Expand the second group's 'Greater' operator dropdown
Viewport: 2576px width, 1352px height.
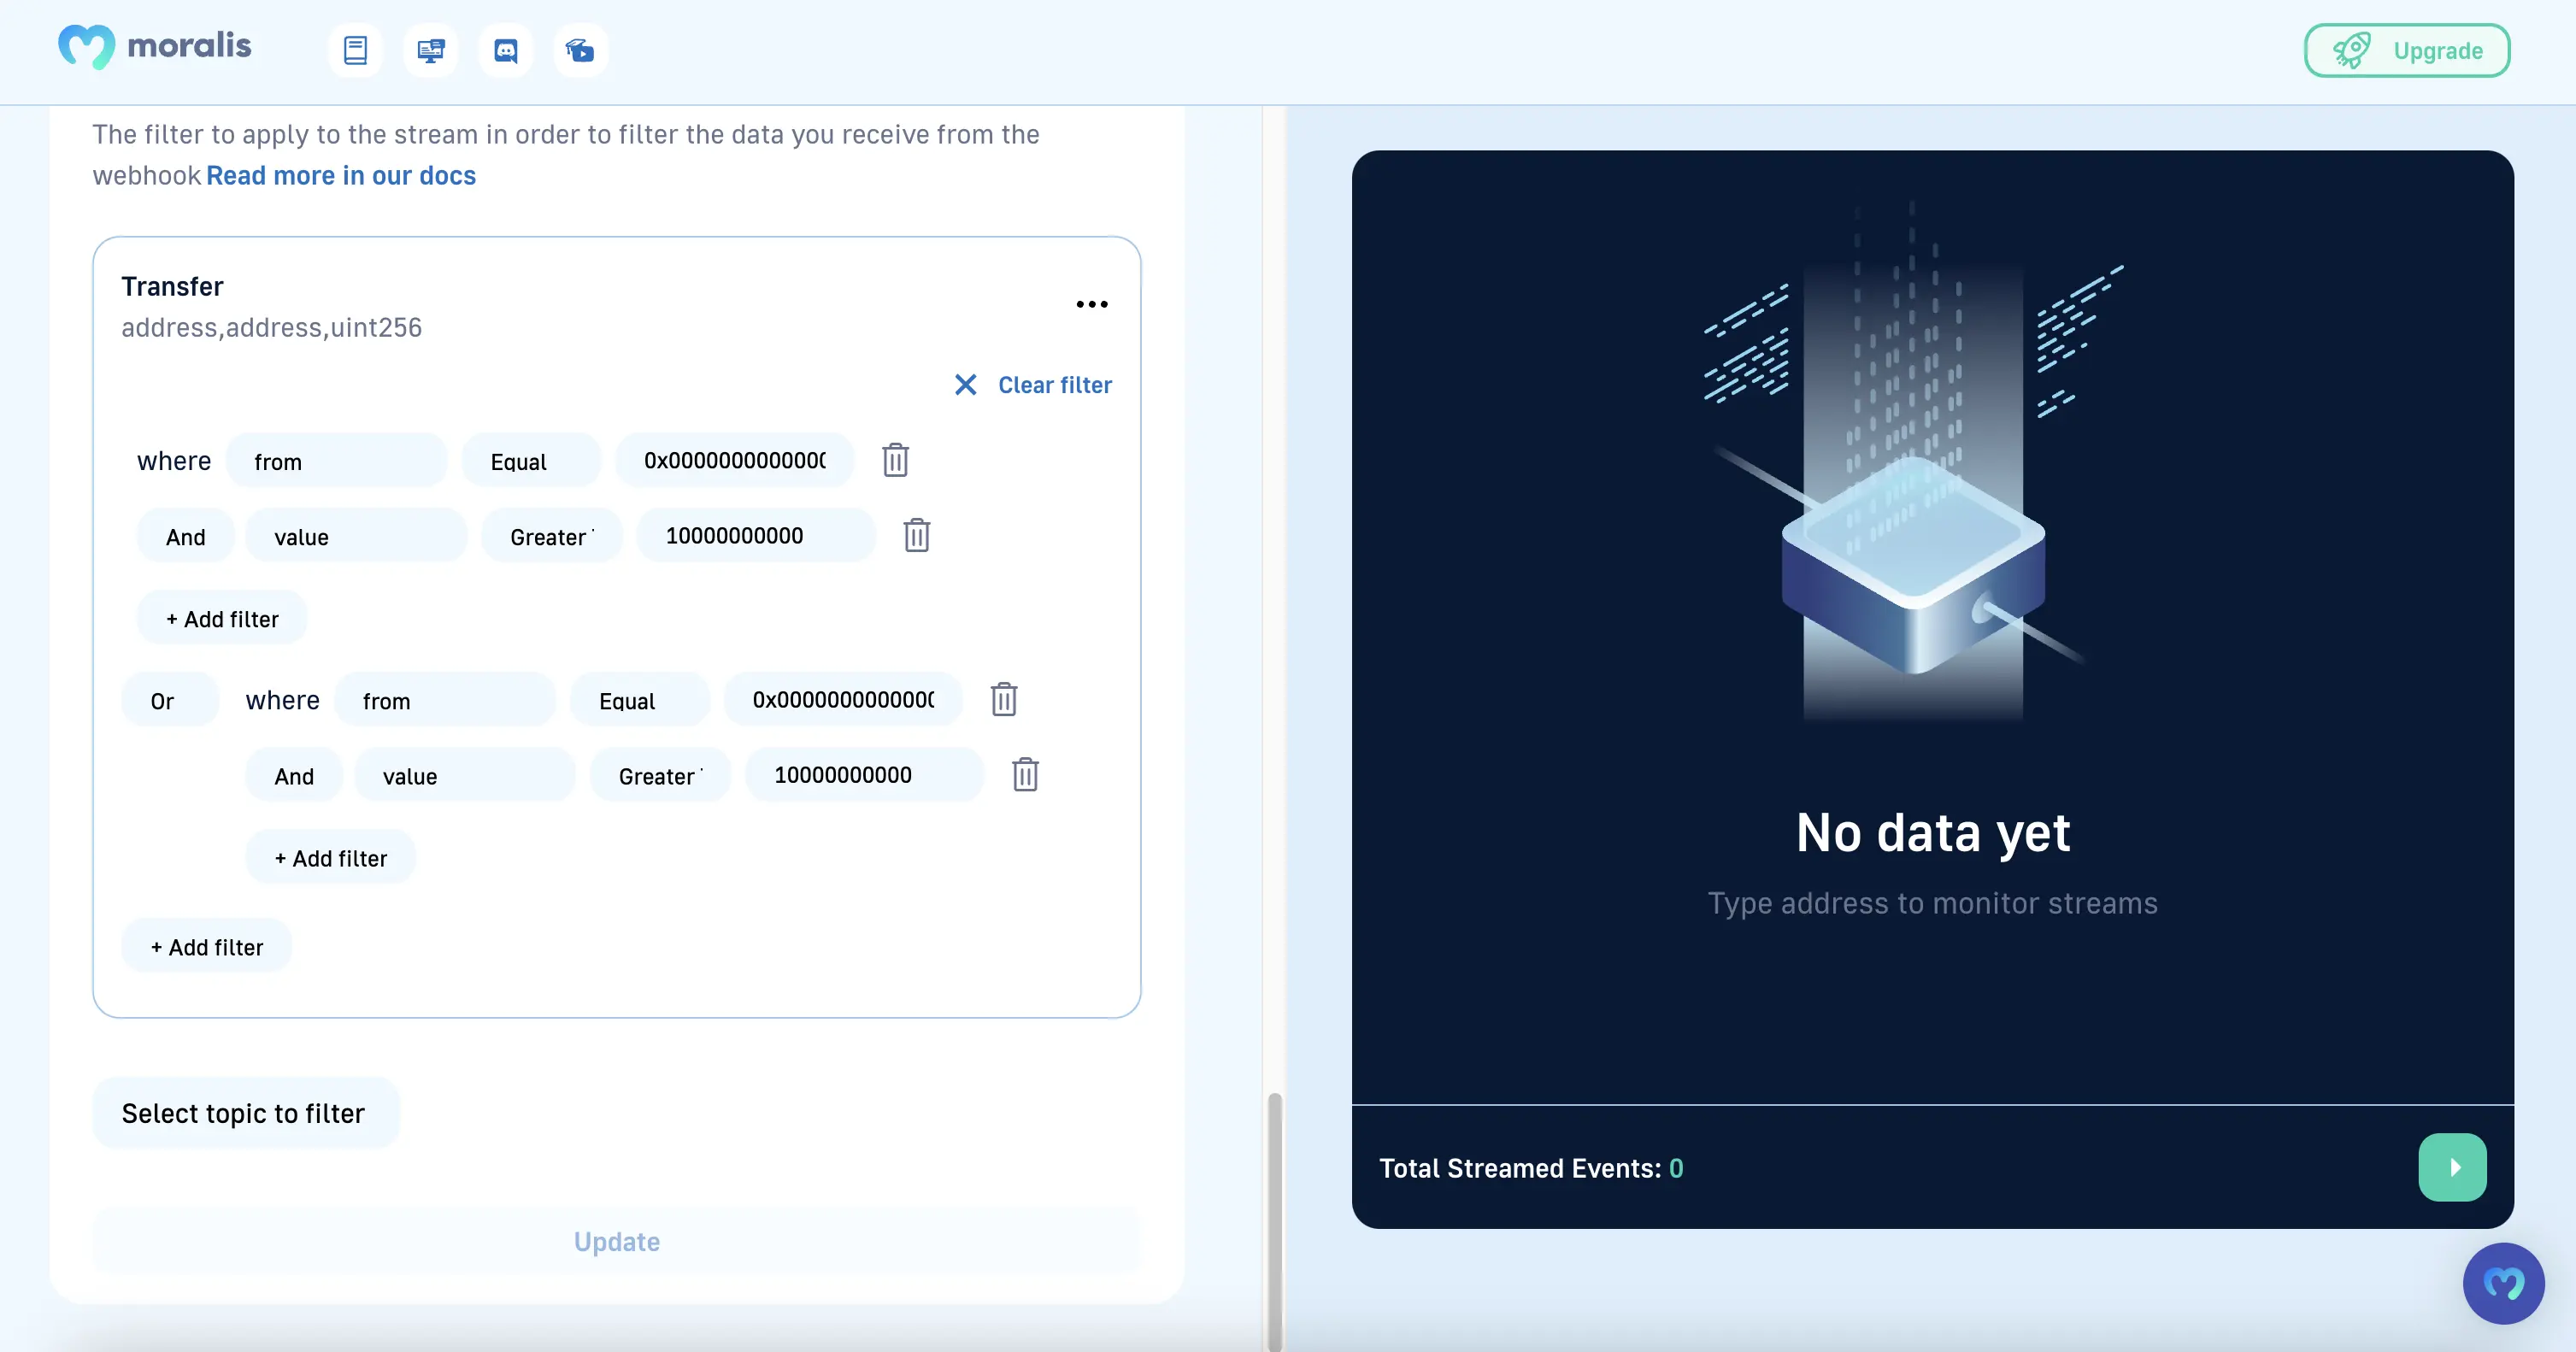[660, 776]
